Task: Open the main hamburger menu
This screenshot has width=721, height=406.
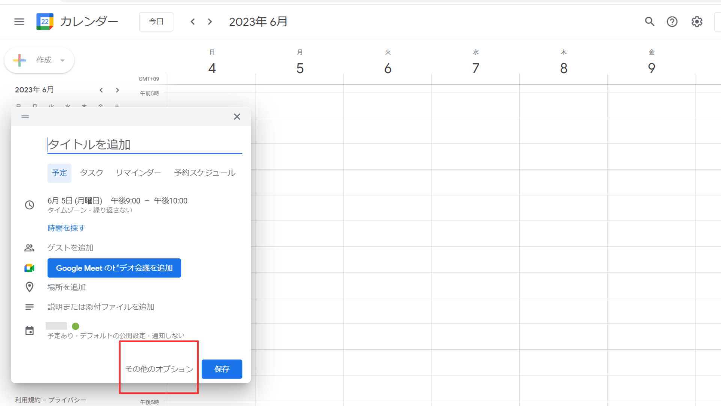Action: point(19,22)
